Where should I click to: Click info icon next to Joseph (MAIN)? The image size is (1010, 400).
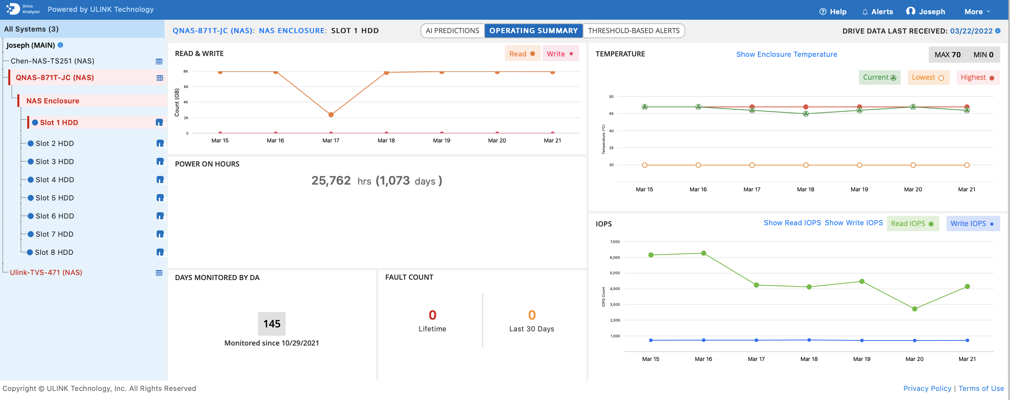coord(60,45)
